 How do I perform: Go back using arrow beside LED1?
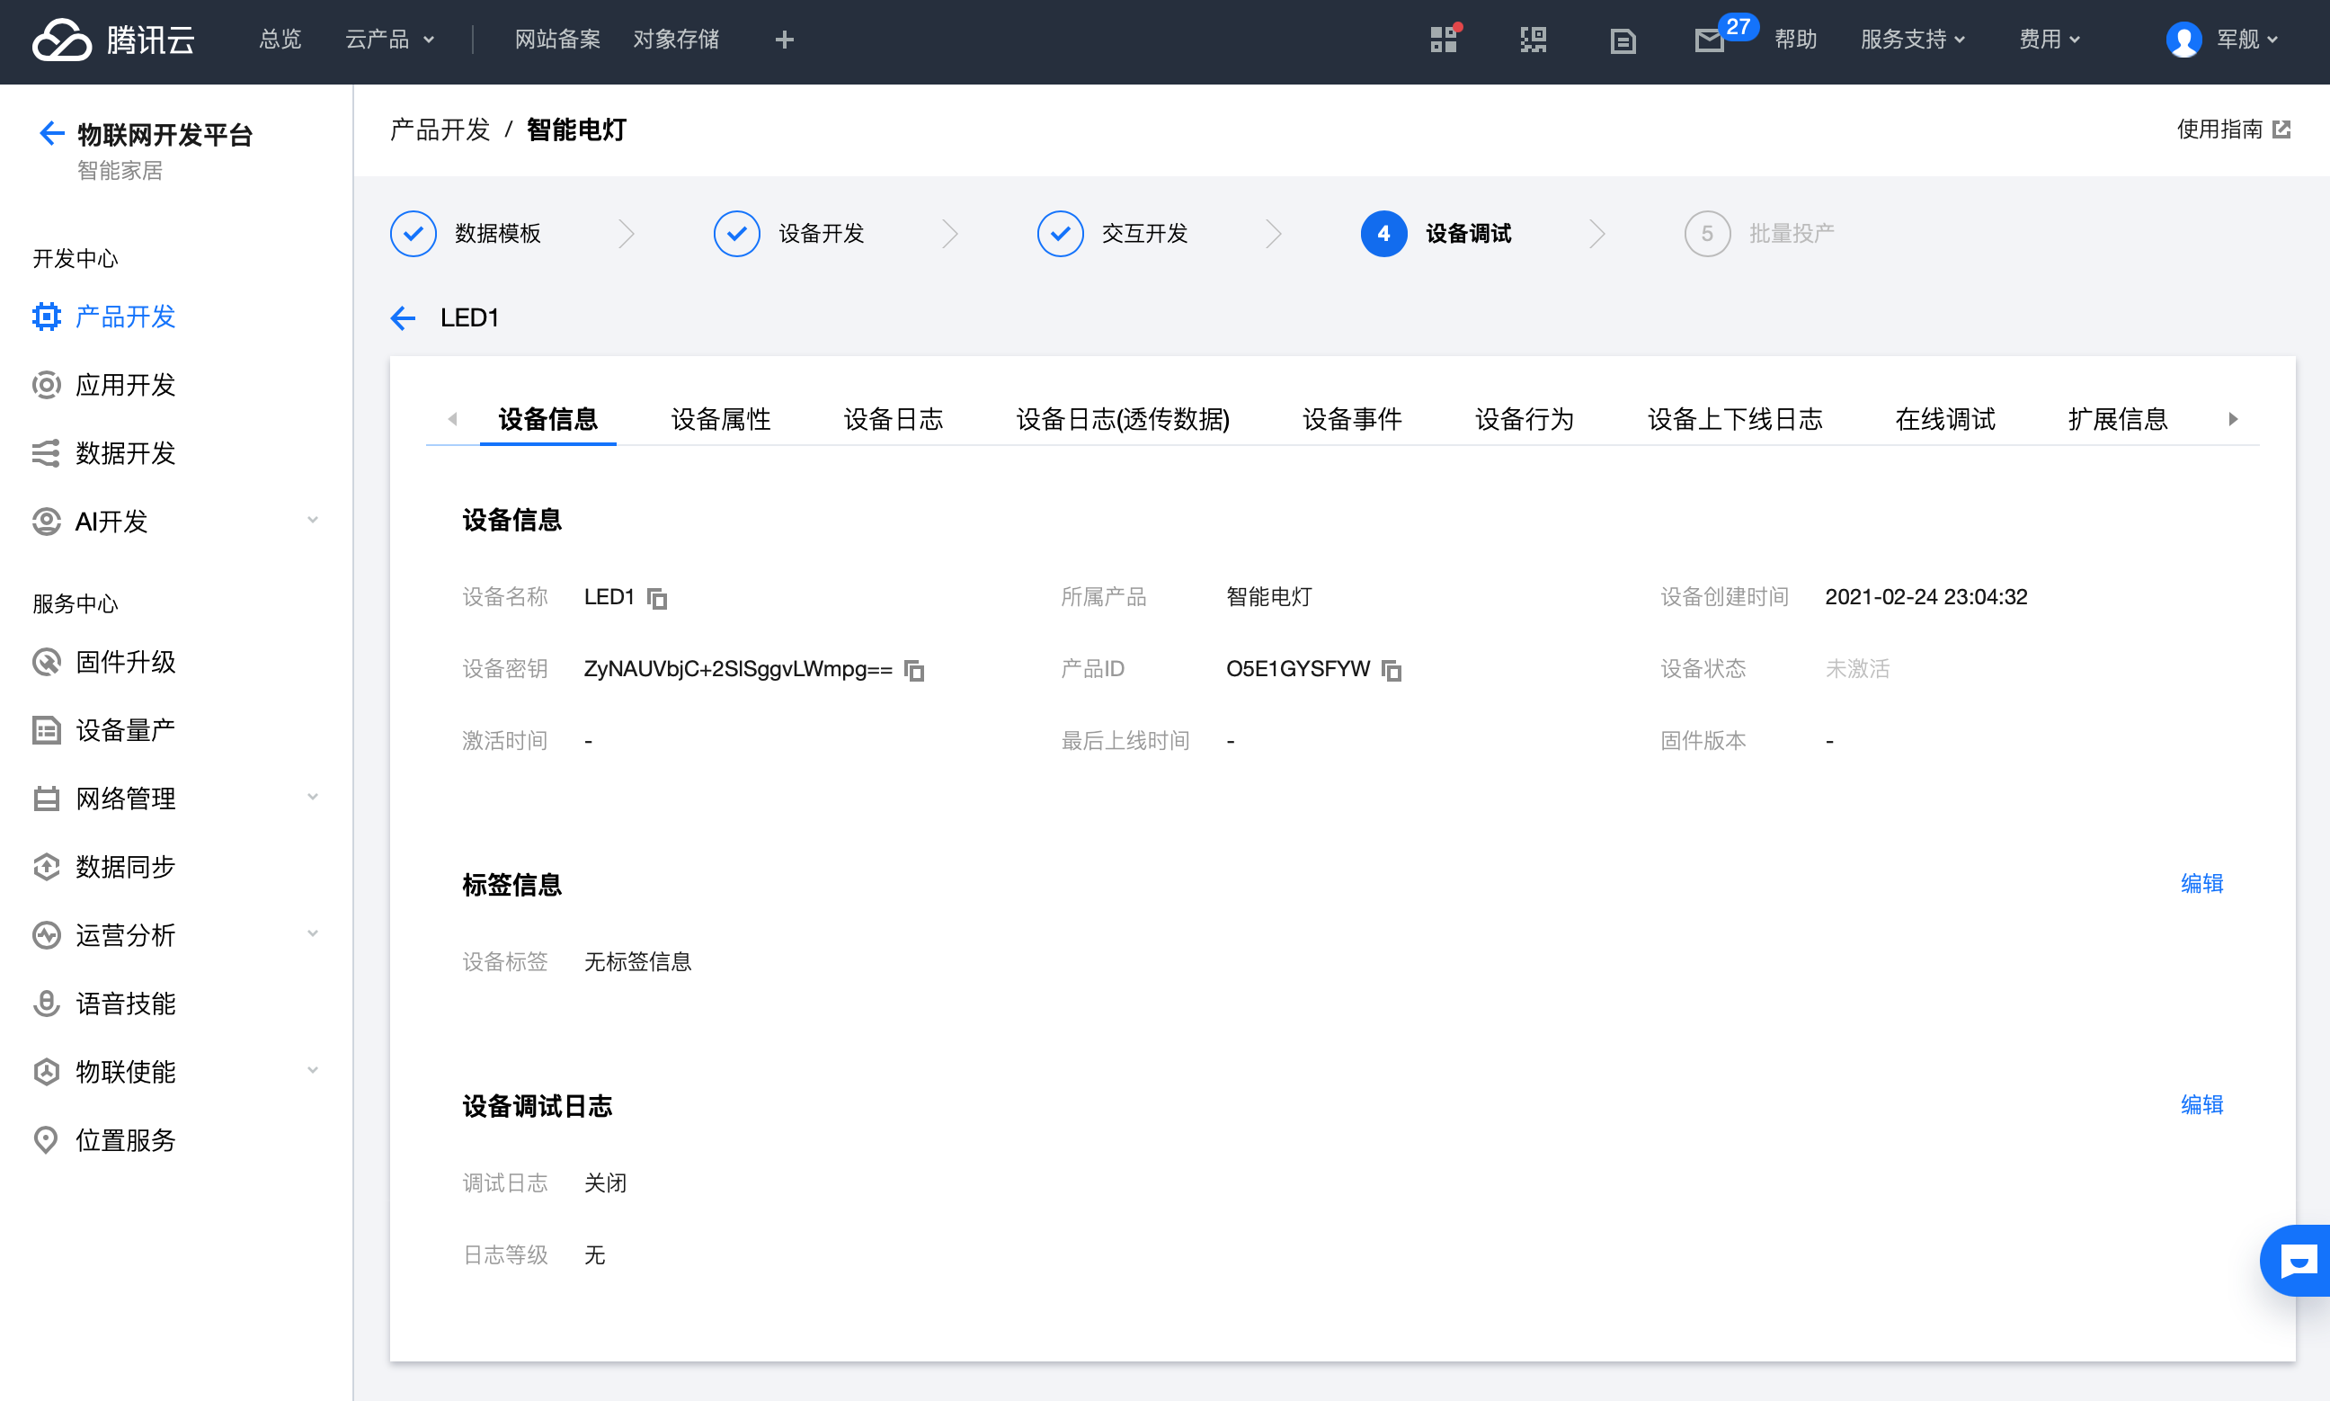click(403, 318)
